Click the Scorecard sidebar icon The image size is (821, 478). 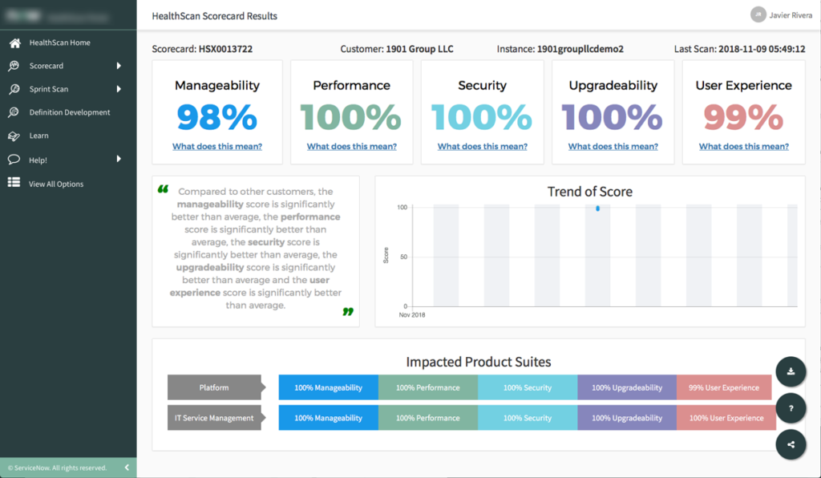click(14, 66)
